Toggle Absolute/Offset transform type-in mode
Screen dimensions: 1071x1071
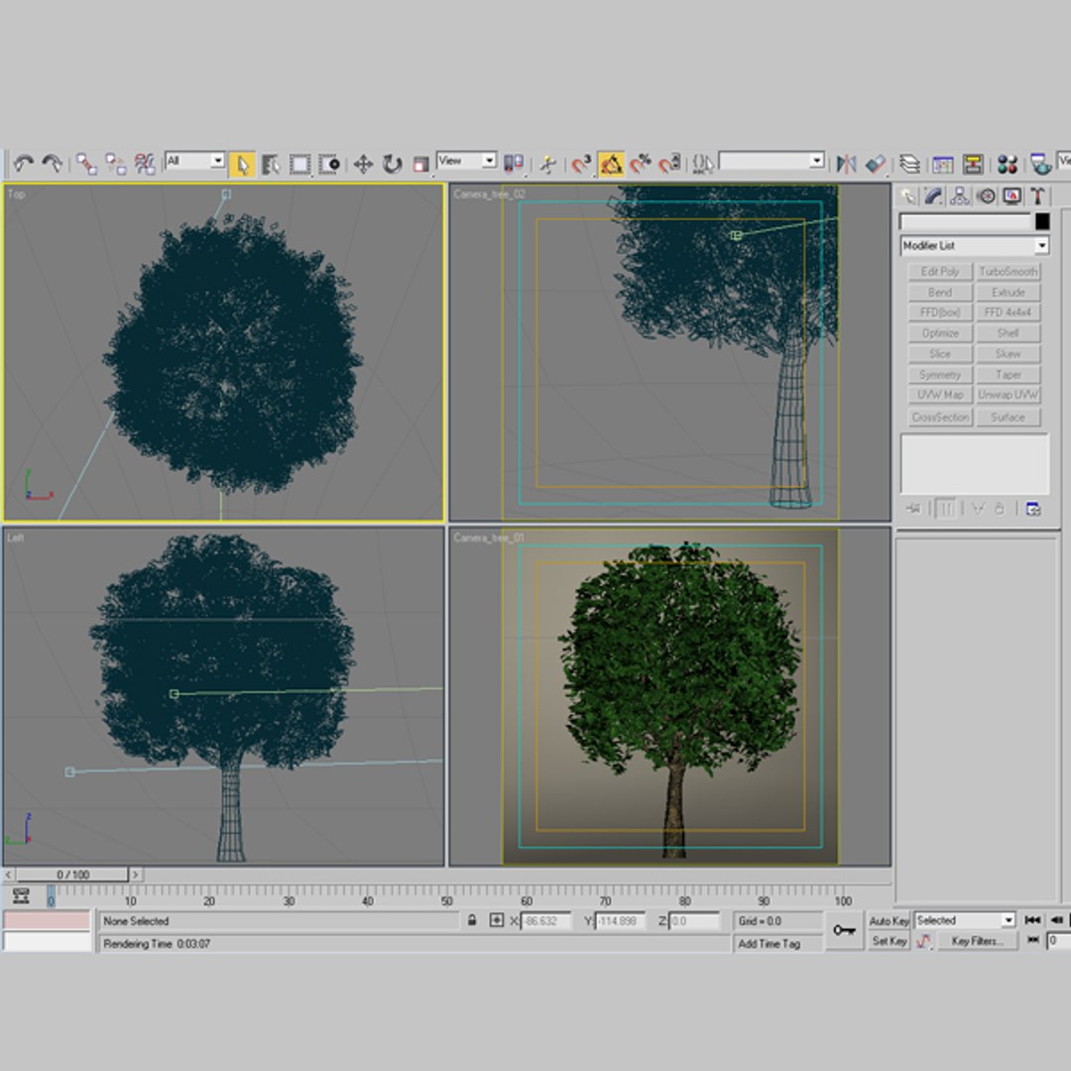497,920
